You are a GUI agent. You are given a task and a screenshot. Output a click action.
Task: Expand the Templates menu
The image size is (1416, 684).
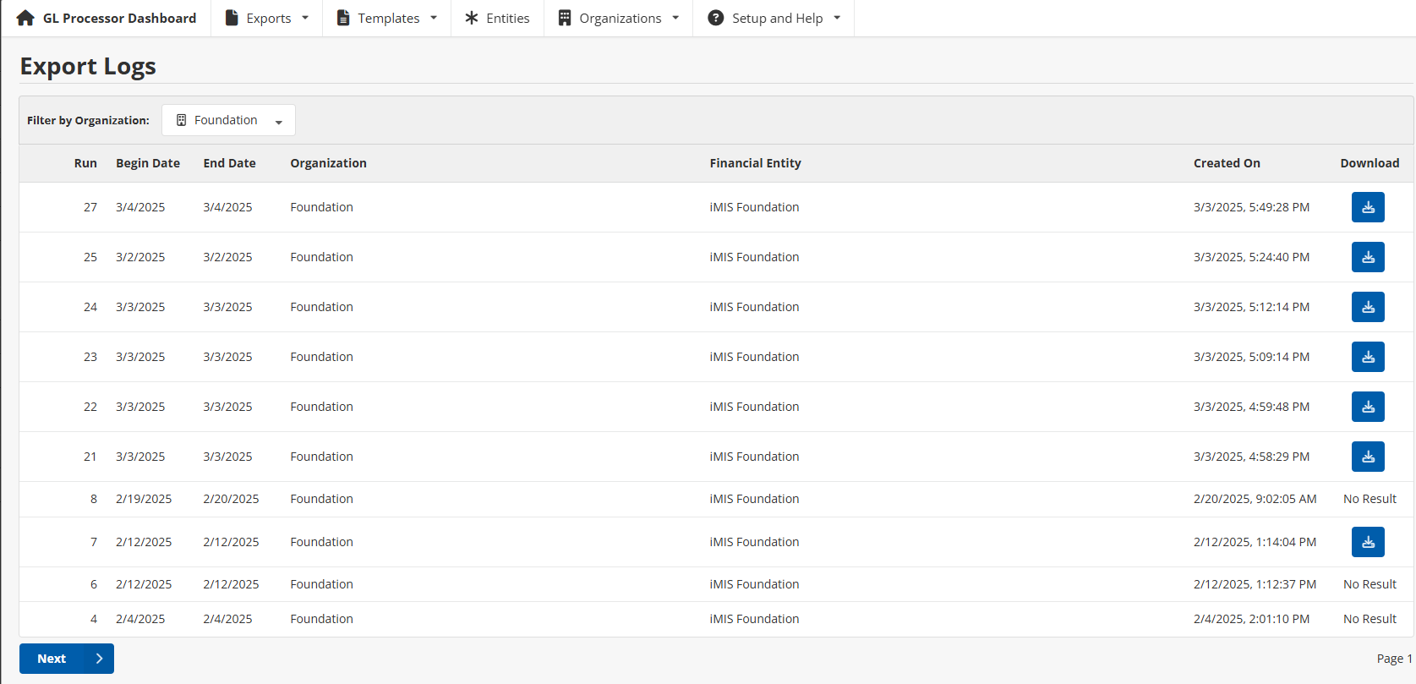click(x=387, y=19)
